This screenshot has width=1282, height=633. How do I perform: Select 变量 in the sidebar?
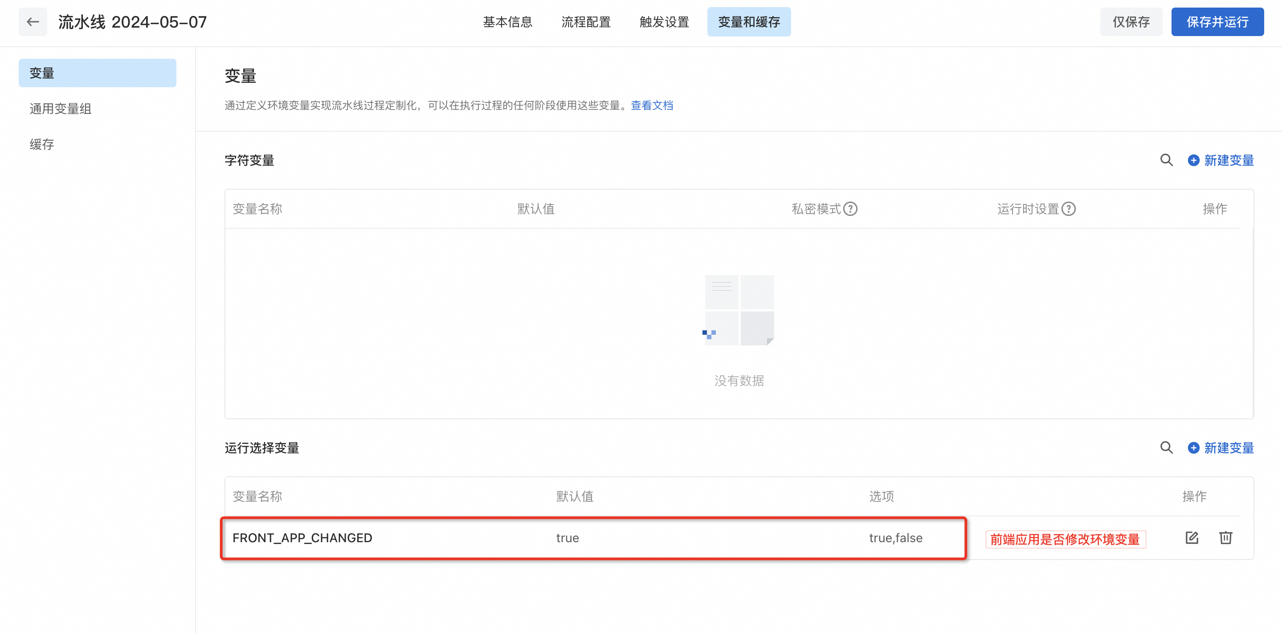coord(98,73)
